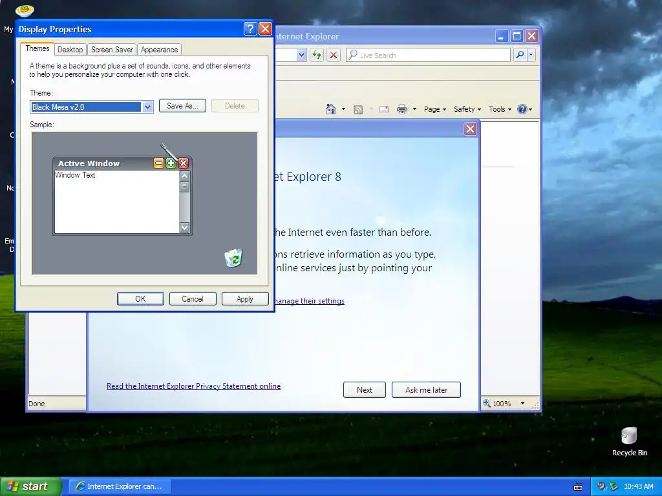Click the Internet Explorer taskbar button
662x496 pixels.
point(120,486)
